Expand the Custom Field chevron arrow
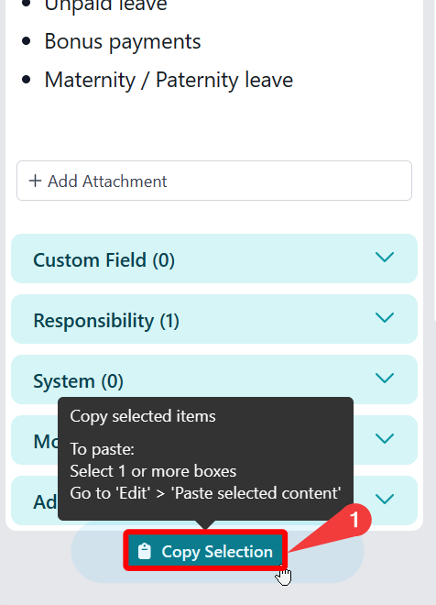Image resolution: width=436 pixels, height=605 pixels. point(385,257)
